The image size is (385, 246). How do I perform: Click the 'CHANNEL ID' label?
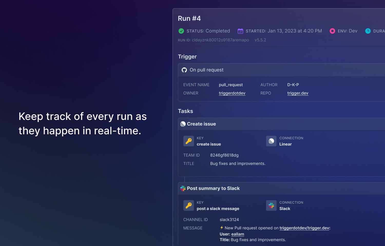coord(196,220)
